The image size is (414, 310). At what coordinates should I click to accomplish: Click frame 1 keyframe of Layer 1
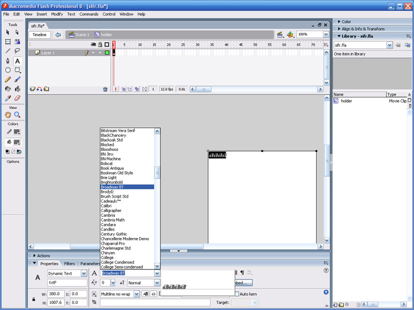pos(114,53)
